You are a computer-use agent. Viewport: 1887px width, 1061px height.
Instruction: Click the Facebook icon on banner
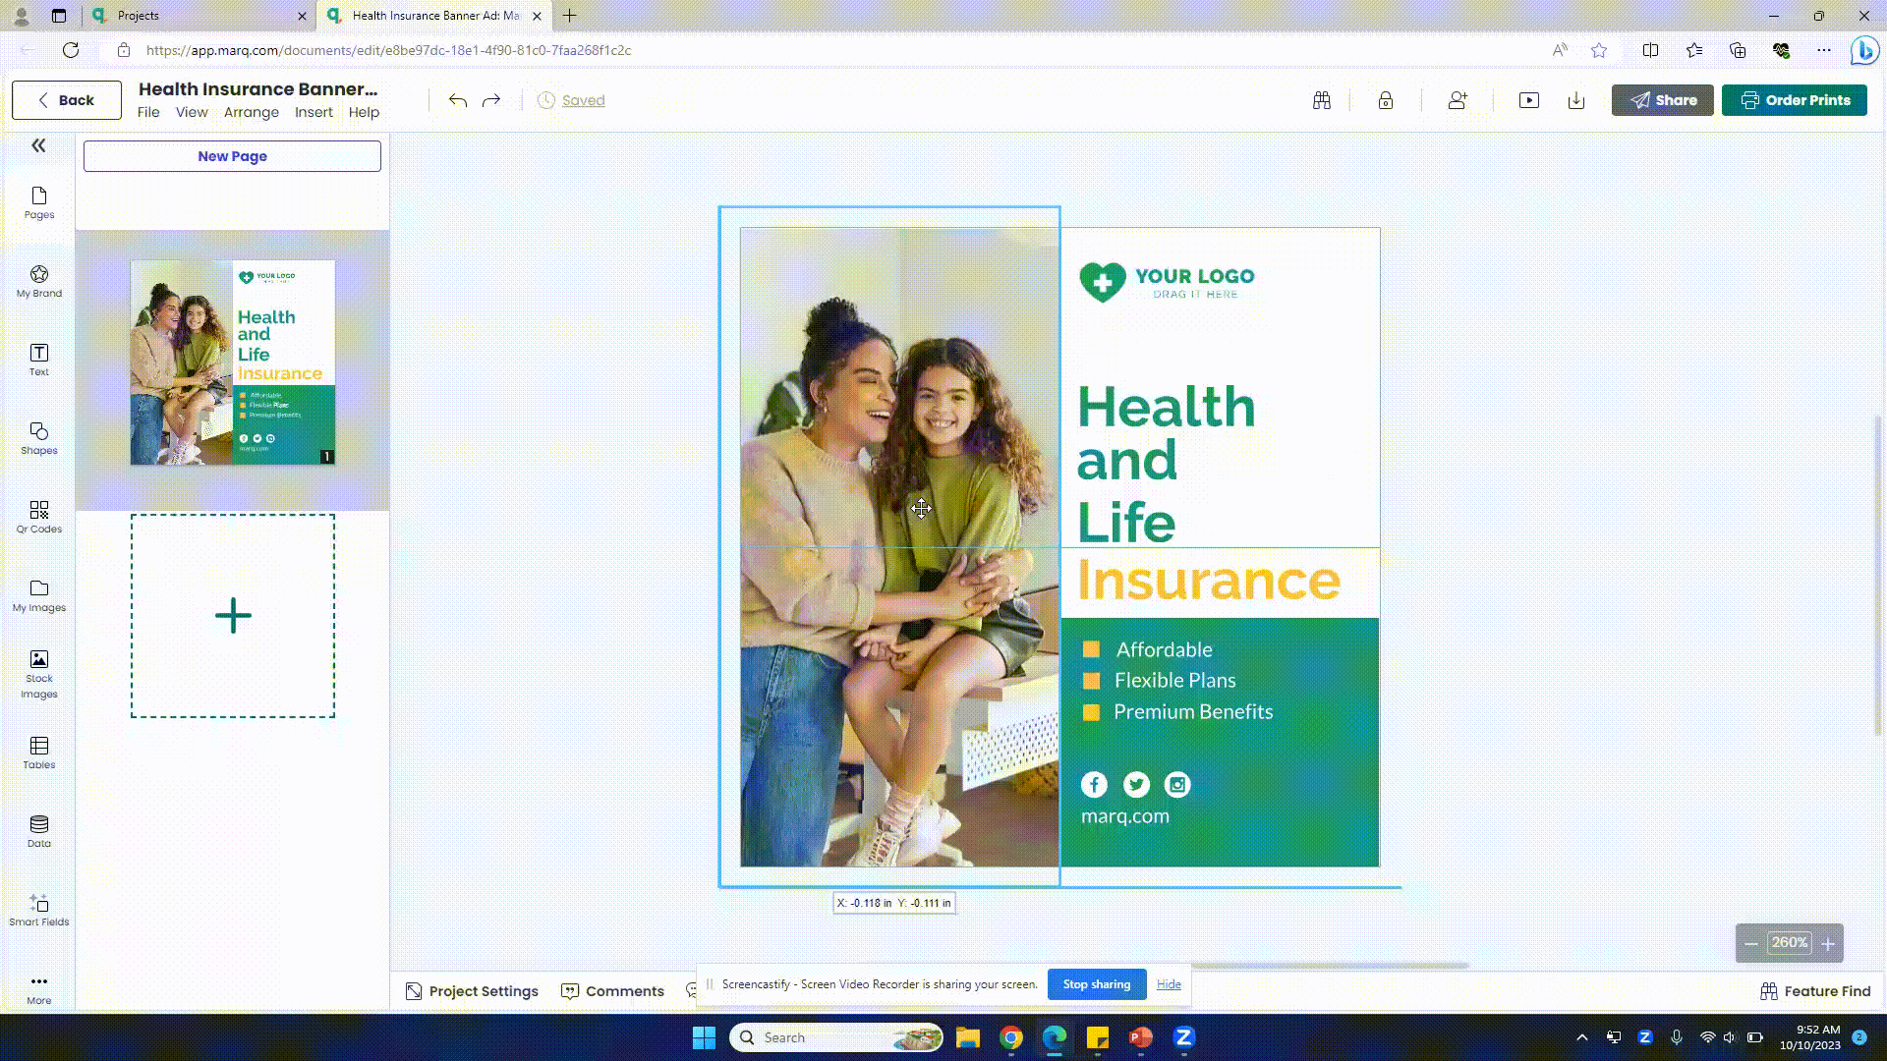coord(1094,785)
